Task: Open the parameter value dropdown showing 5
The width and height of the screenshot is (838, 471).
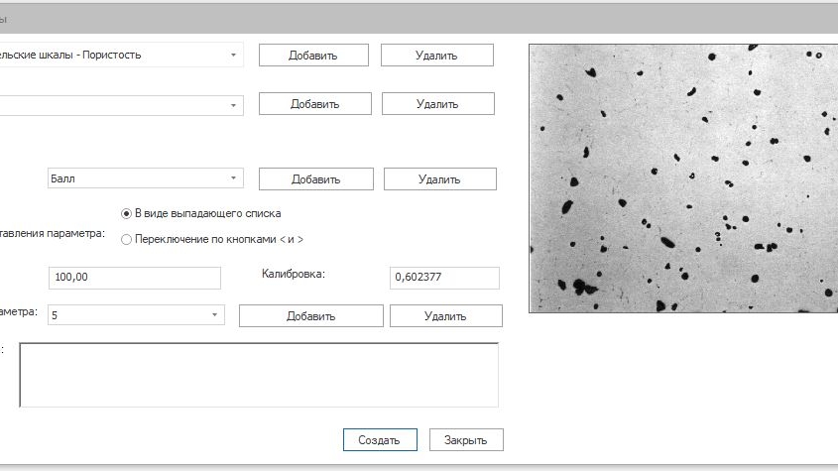Action: click(x=214, y=315)
